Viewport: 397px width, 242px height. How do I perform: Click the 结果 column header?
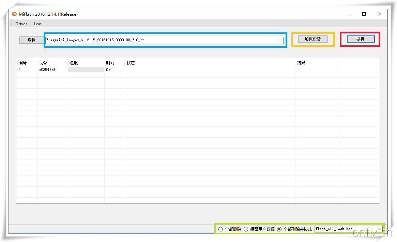coord(301,63)
